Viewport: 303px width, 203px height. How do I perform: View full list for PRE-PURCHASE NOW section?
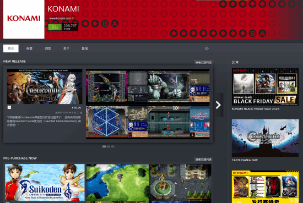pyautogui.click(x=203, y=160)
